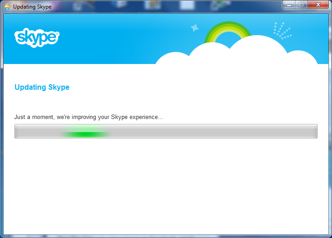
Task: Click the Skype installer icon in title bar
Action: [x=7, y=6]
